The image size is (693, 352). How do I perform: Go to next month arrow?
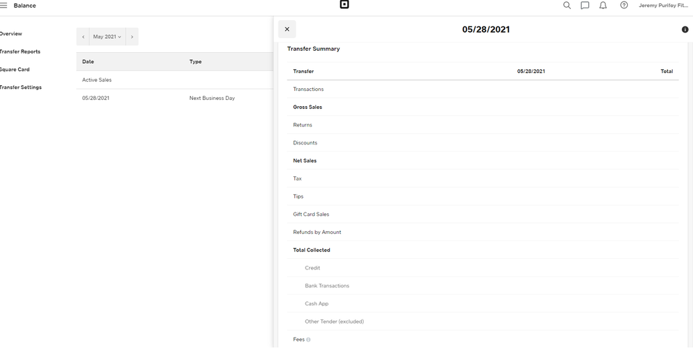point(132,37)
